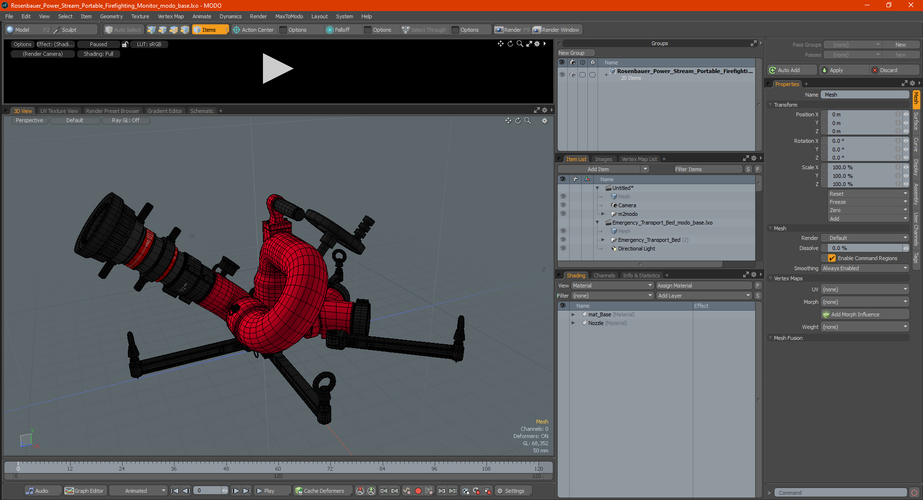The height and width of the screenshot is (500, 923).
Task: Toggle the render preview lock icon
Action: tap(125, 44)
